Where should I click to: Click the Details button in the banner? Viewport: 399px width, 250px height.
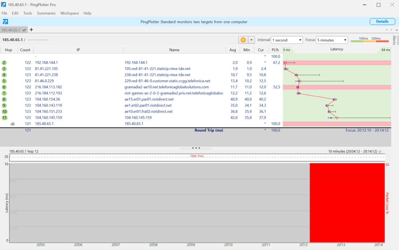tap(382, 22)
